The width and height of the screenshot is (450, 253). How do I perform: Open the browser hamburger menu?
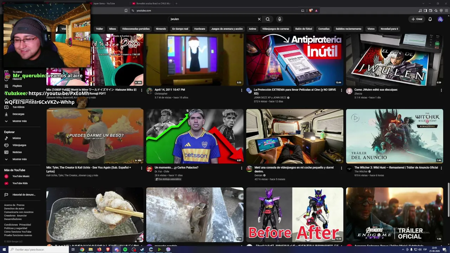click(x=446, y=11)
